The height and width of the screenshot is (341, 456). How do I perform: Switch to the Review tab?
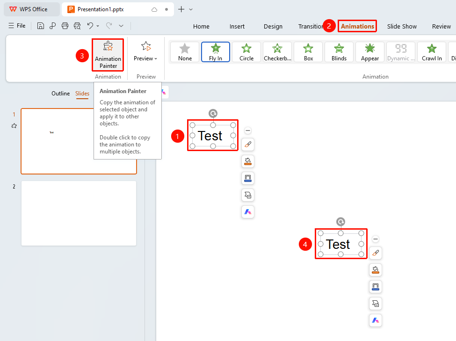[441, 27]
